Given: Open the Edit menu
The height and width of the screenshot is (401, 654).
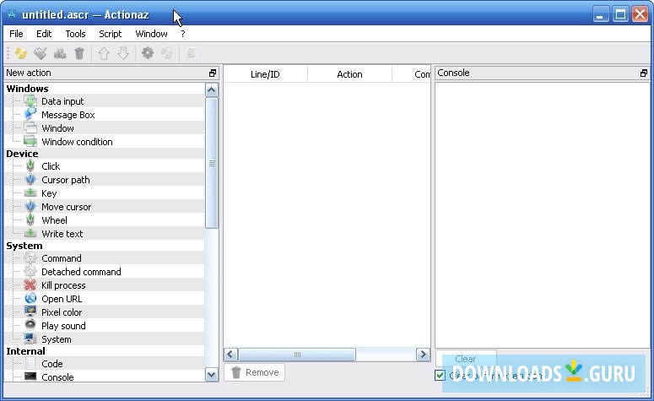Looking at the screenshot, I should point(44,34).
